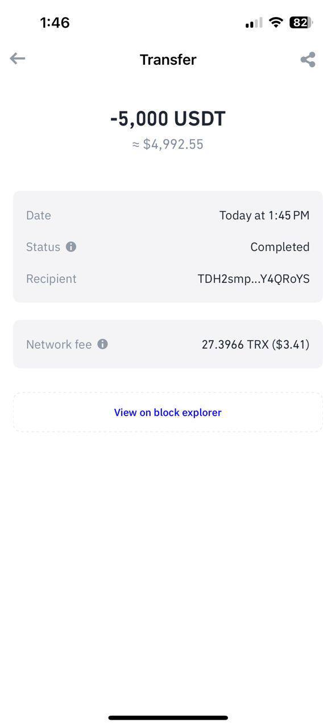The image size is (336, 727).
Task: Tap the Status label text
Action: [43, 247]
